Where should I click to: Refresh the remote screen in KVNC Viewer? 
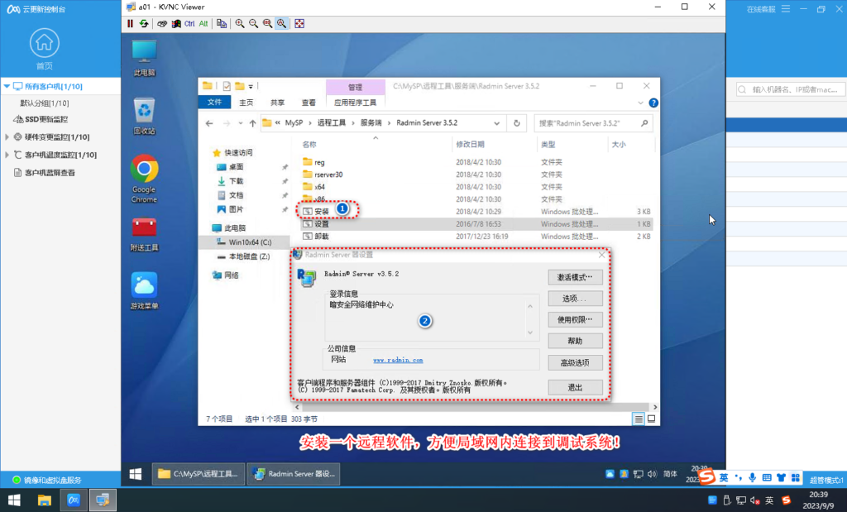pyautogui.click(x=142, y=23)
